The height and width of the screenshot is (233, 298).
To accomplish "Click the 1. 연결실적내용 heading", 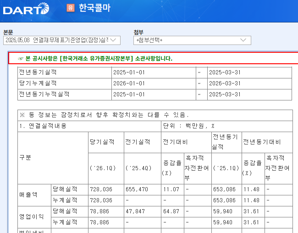I will [43, 126].
